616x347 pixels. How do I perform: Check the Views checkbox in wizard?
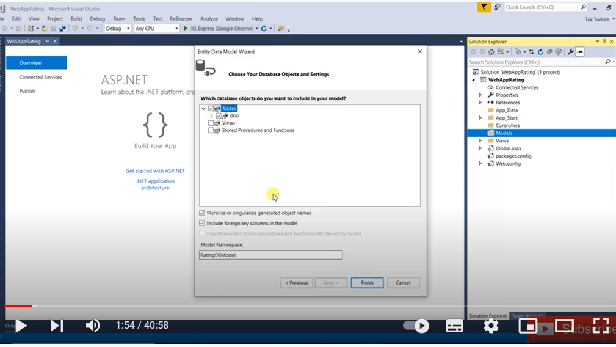pos(211,123)
